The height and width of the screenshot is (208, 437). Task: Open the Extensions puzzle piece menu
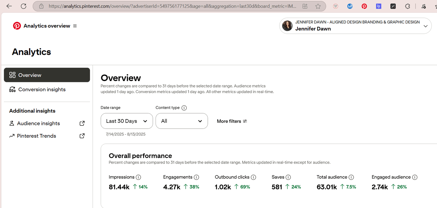click(408, 6)
